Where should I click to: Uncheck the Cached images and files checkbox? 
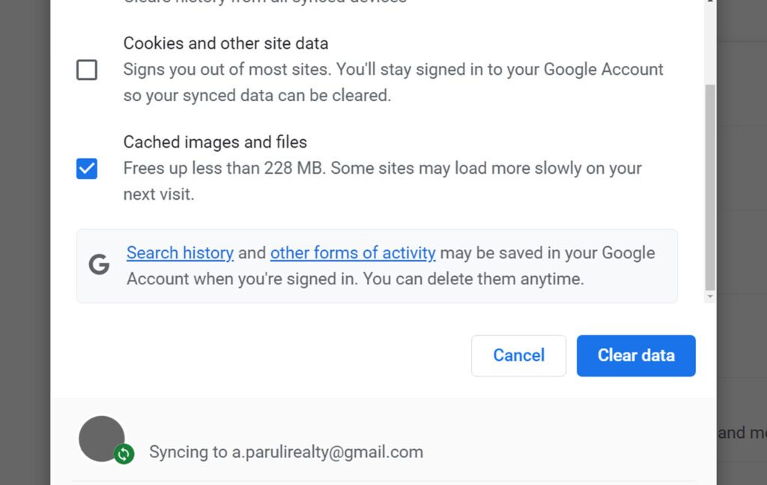(87, 168)
